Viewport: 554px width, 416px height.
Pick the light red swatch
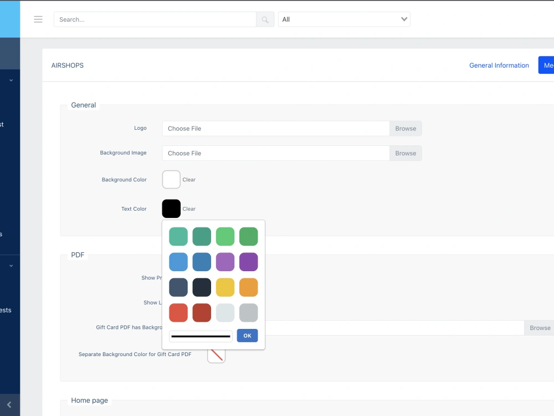[178, 313]
